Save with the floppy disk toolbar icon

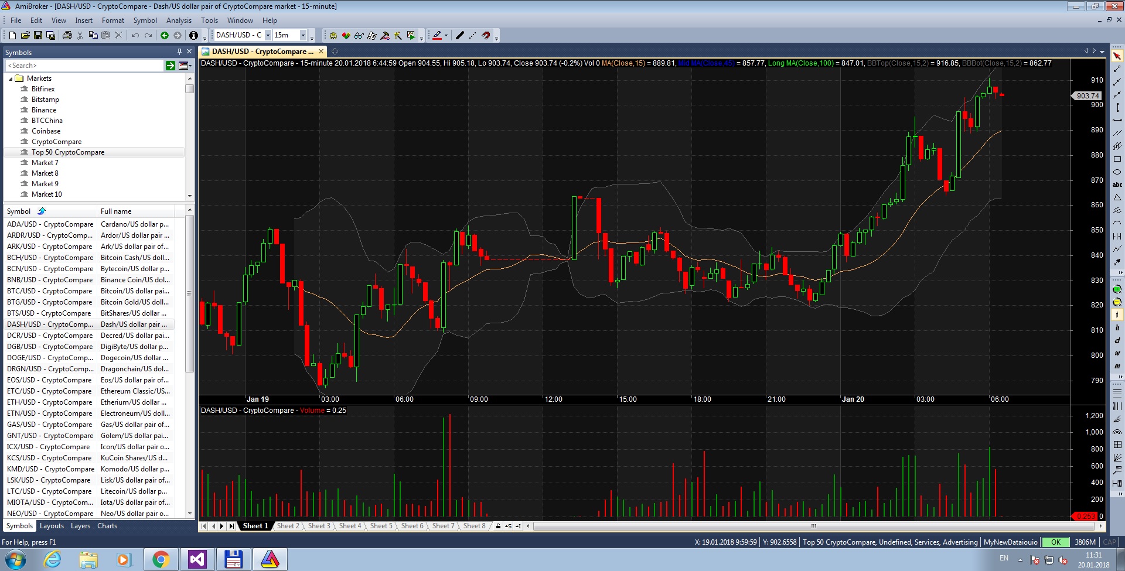point(38,35)
